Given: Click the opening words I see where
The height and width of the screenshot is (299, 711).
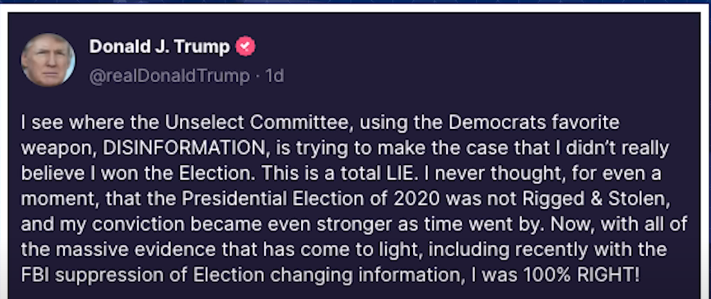Looking at the screenshot, I should coord(64,123).
